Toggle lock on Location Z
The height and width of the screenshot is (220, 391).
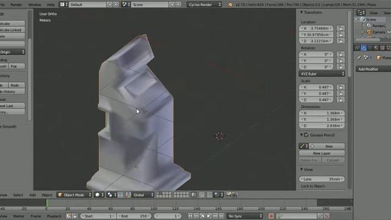pos(341,41)
